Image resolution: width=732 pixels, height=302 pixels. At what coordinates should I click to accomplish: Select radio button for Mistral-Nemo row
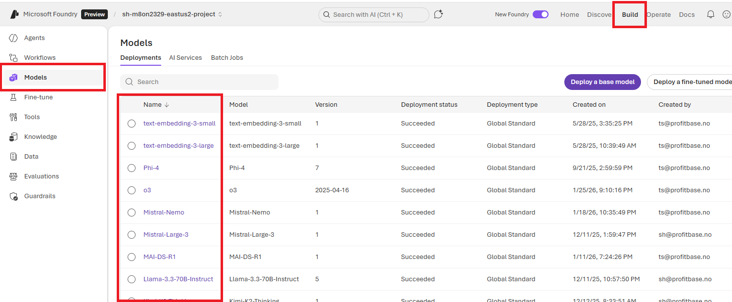(132, 213)
